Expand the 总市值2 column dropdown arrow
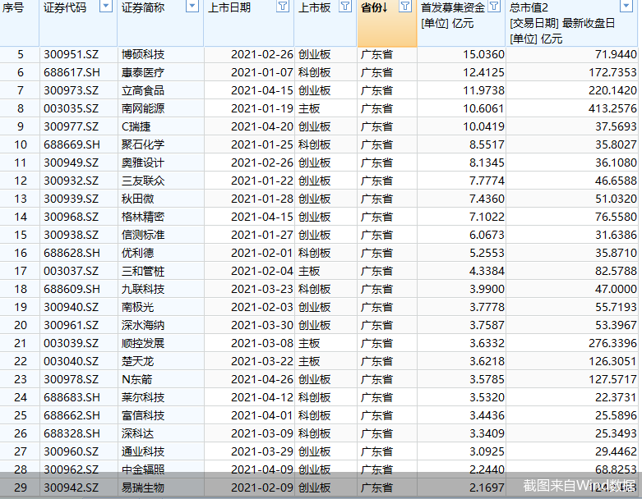The width and height of the screenshot is (642, 499). coord(626,7)
